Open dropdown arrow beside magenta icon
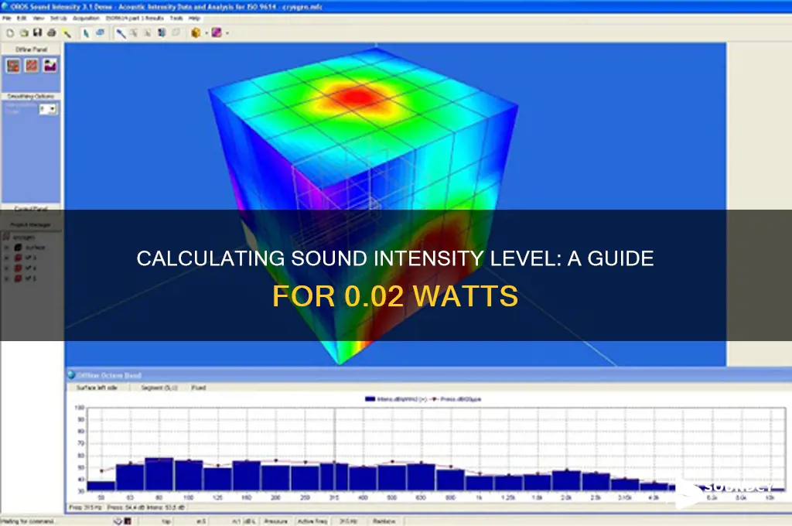Viewport: 792px width, 526px height. coord(227,33)
